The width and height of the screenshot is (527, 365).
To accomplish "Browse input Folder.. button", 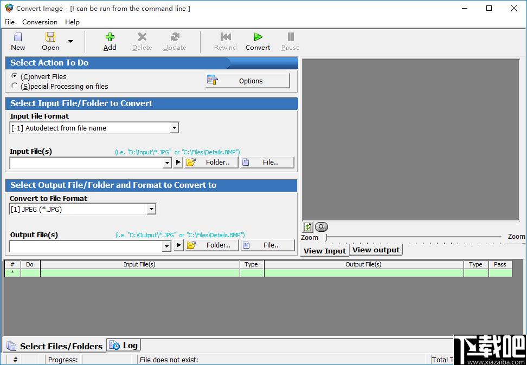I will pos(211,162).
